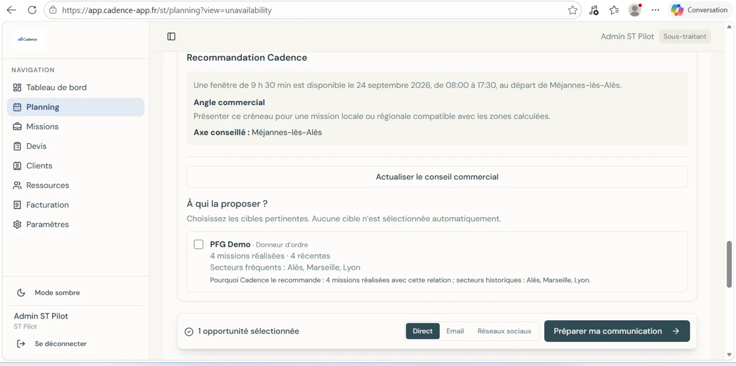Click the À qui la proposer heading
This screenshot has width=736, height=366.
(227, 204)
